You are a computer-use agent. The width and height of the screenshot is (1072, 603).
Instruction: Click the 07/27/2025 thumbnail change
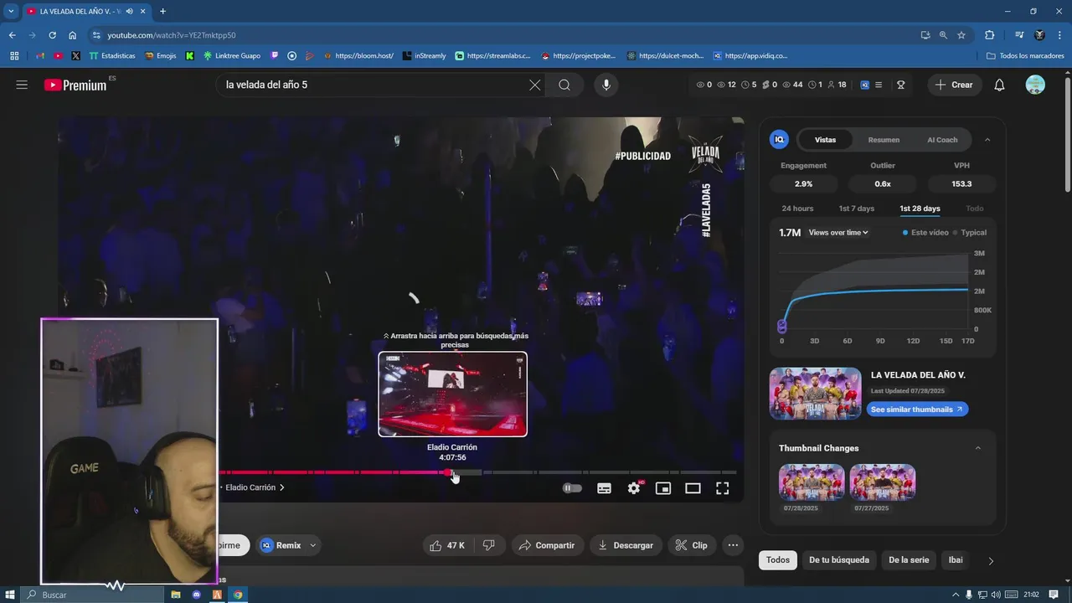882,482
